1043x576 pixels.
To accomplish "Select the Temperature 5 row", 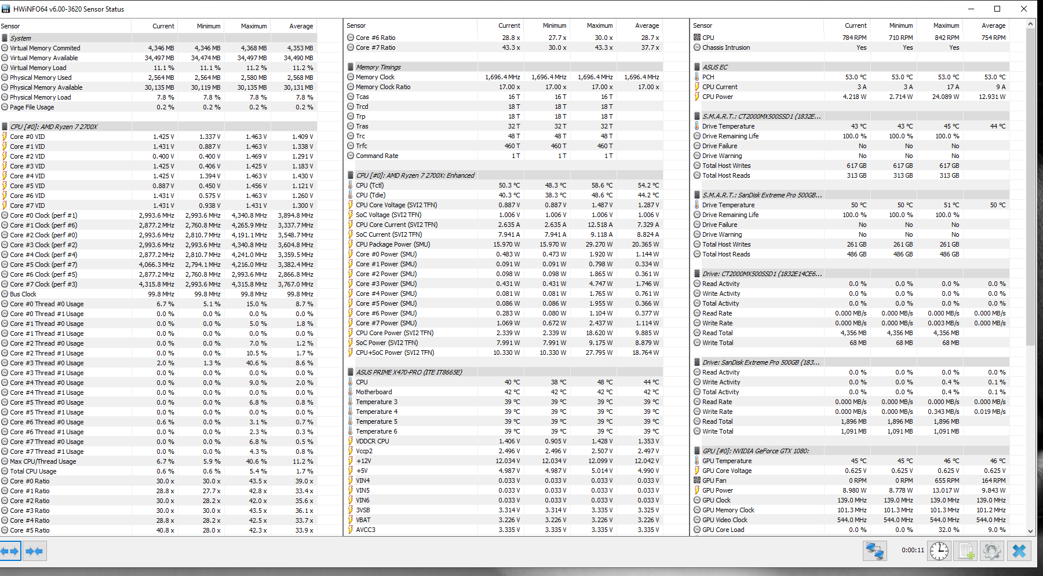I will [503, 421].
